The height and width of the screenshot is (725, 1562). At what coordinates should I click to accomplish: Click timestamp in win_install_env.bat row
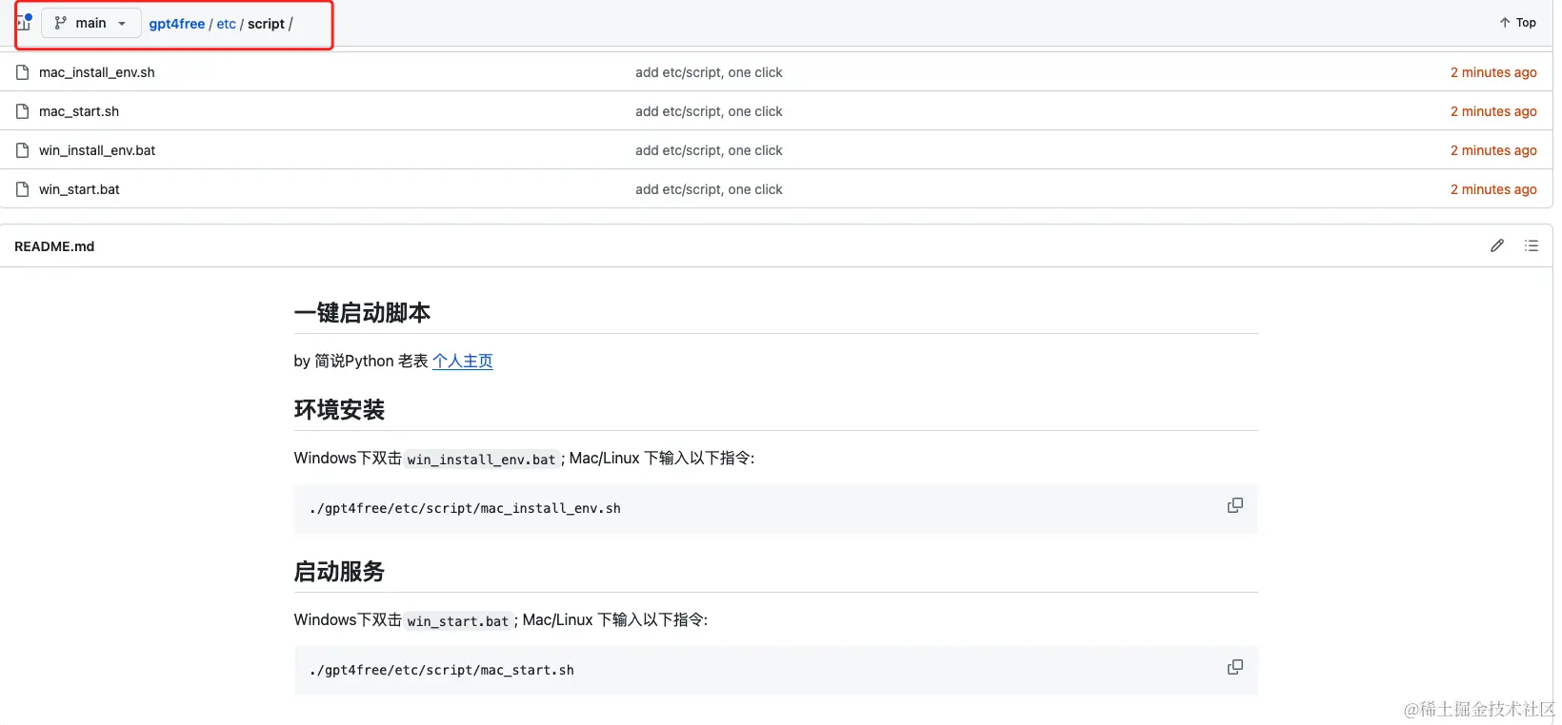point(1493,150)
